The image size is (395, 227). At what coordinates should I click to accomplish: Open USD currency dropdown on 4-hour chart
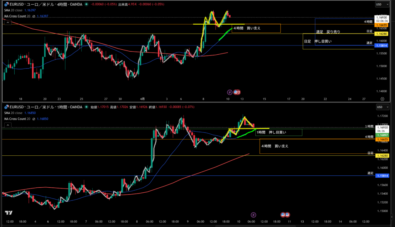(380, 5)
